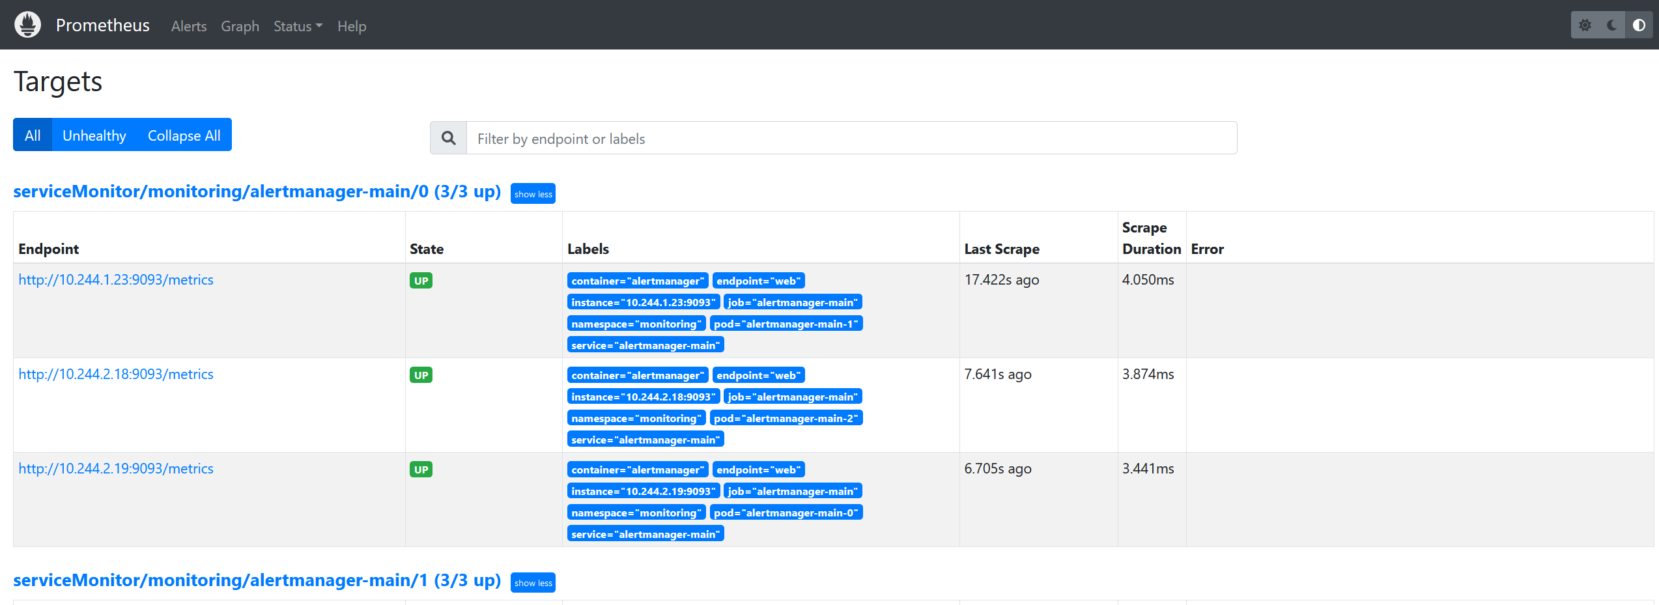Focus the filter by endpoint input

click(x=852, y=138)
